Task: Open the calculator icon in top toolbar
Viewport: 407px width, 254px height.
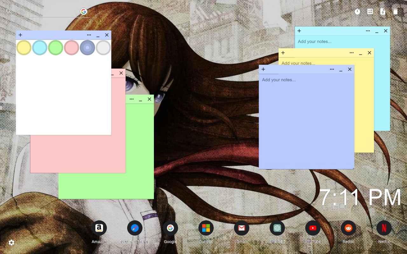Action: pos(370,12)
